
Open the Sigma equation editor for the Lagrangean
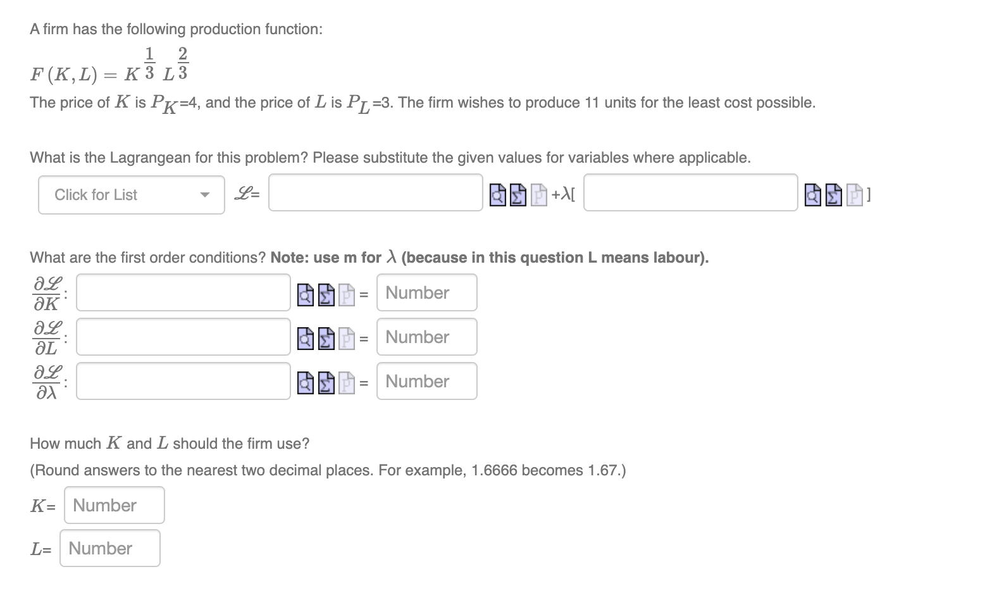(517, 196)
